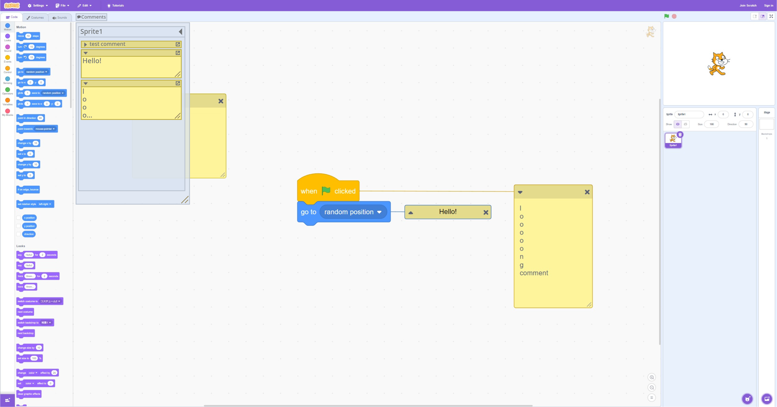Click the Comments panel button

(x=91, y=17)
